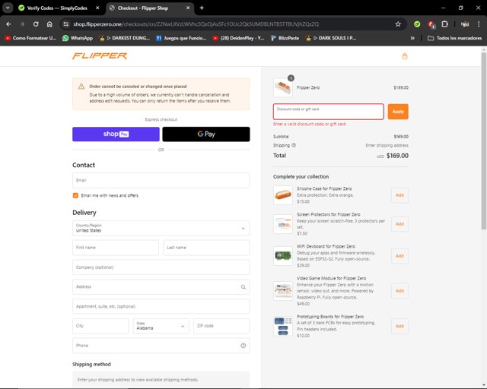Add Silicone Case for Flipper Zero
Viewport: 487px width, 389px height.
tap(399, 195)
